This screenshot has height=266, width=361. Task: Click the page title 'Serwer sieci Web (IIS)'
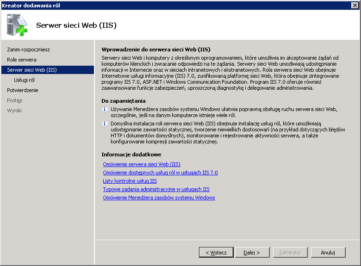point(76,25)
